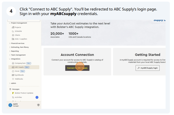This screenshot has height=115, width=174.
Task: Click the CompanyCam camera icon
Action: [13, 63]
